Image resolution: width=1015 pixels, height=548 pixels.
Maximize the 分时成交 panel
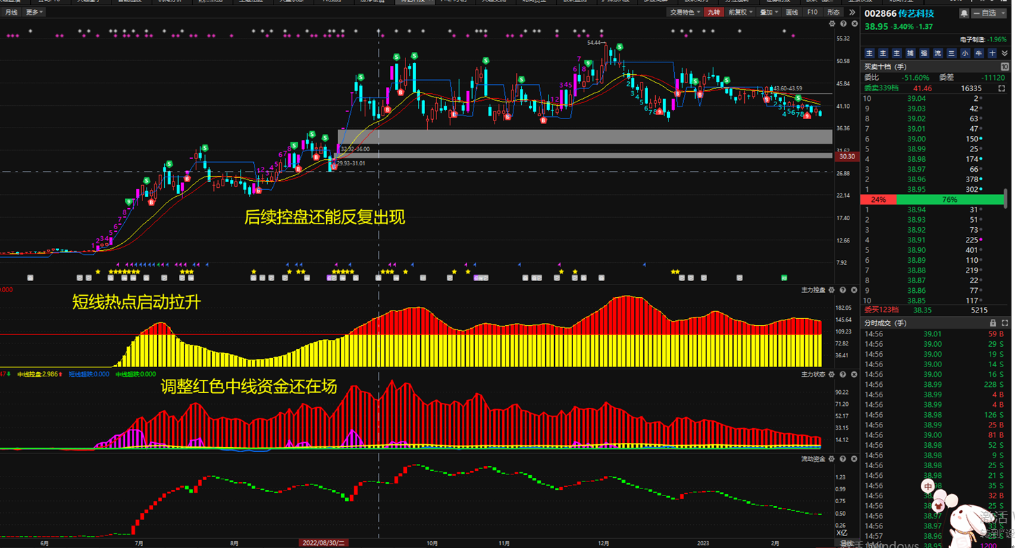pyautogui.click(x=1004, y=323)
